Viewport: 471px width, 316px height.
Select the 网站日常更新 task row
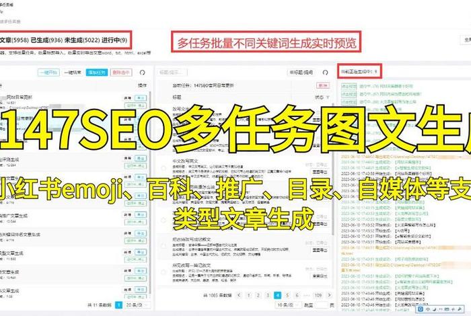(73, 101)
